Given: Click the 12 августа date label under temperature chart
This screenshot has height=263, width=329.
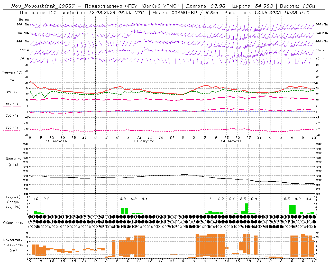Looking at the screenshot, I should point(56,141).
